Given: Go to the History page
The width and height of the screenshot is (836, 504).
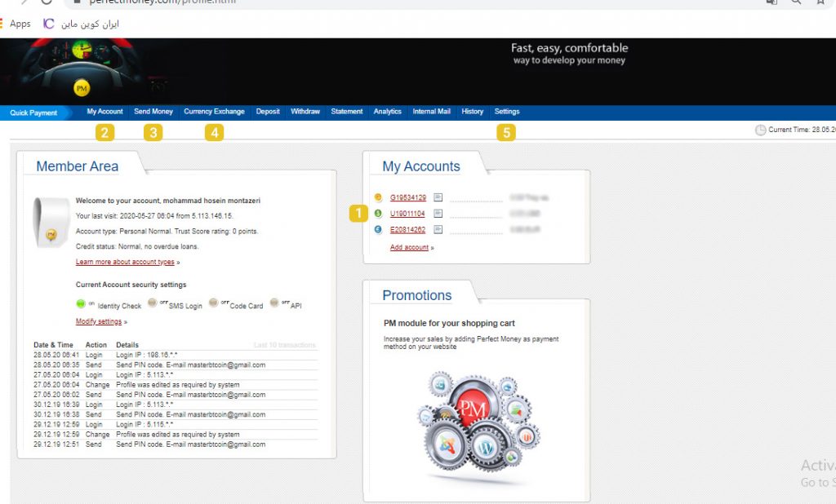Looking at the screenshot, I should 473,112.
